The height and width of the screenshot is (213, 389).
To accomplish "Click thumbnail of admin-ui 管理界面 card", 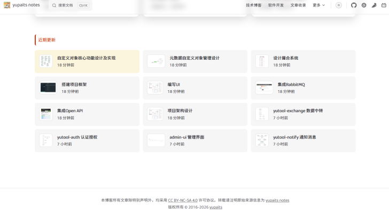I will pyautogui.click(x=156, y=140).
